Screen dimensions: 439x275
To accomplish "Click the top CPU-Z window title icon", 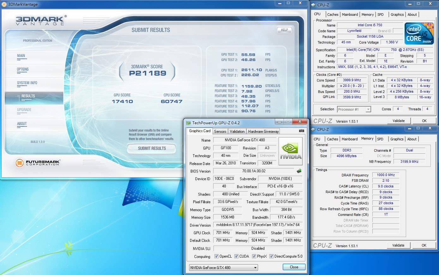I will [313, 5].
